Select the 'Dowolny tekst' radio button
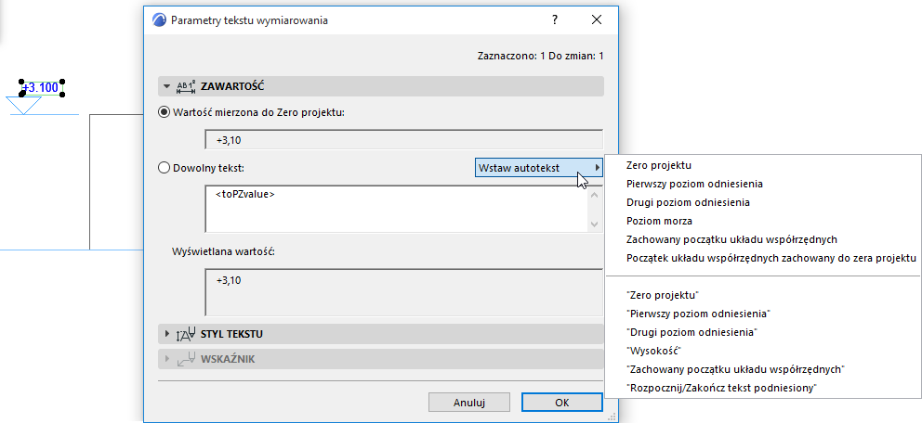The height and width of the screenshot is (423, 922). point(165,168)
